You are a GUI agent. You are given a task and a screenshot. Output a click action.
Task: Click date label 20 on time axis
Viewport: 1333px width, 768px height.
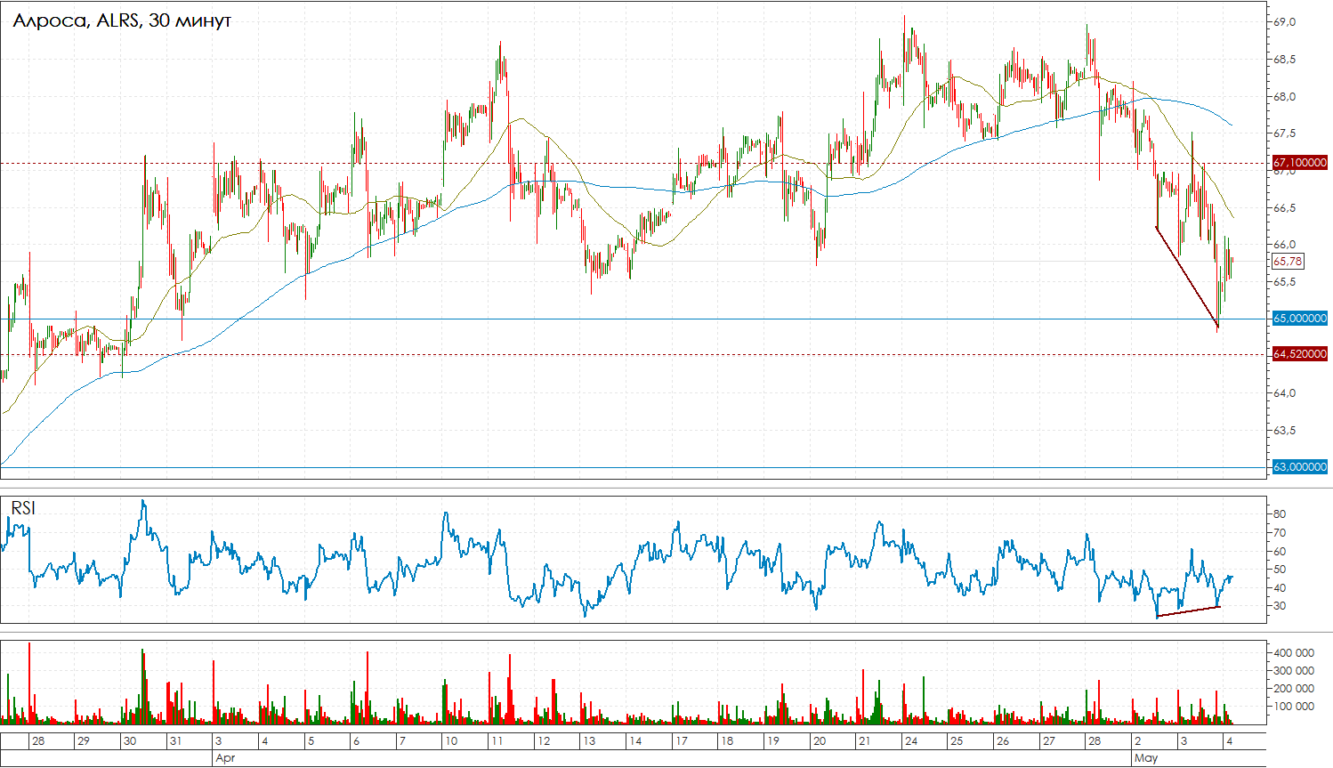pos(820,740)
